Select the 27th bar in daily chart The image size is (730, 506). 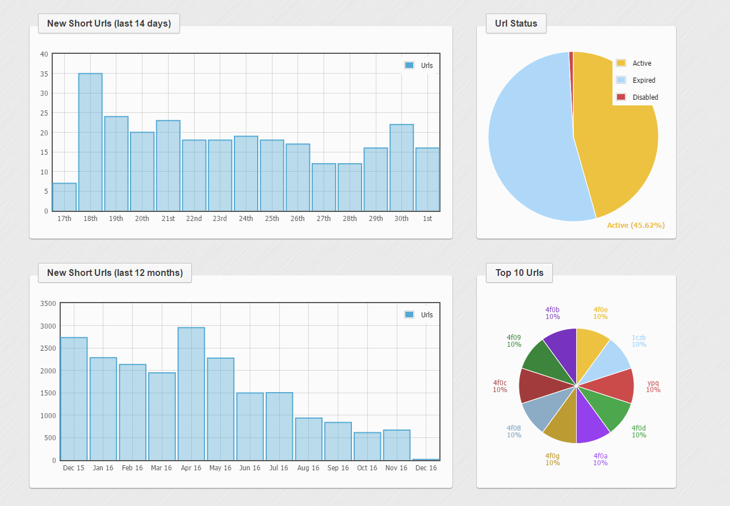[x=324, y=188]
